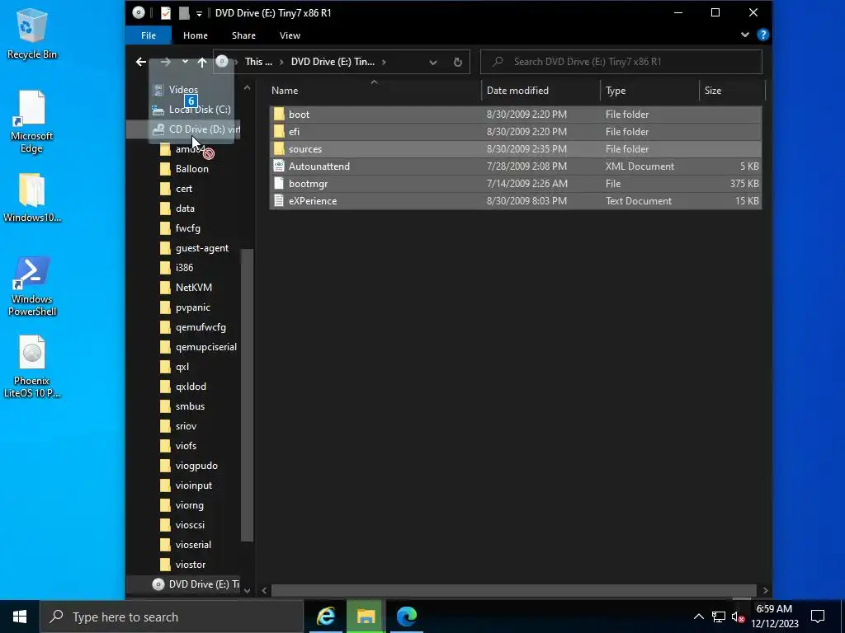Click the DVD Drive (E:) breadcrumb segment

click(333, 62)
